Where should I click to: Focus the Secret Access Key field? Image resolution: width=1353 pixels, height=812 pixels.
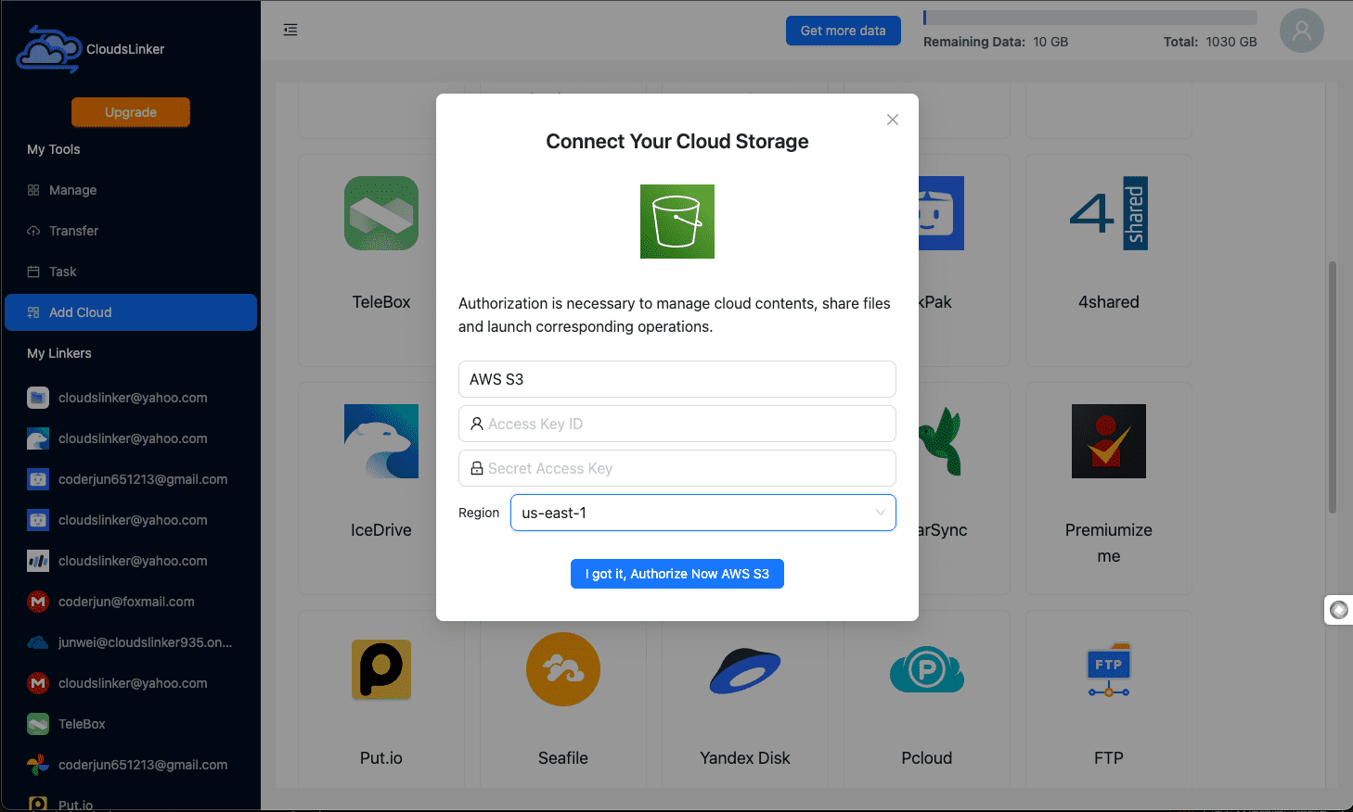(677, 468)
